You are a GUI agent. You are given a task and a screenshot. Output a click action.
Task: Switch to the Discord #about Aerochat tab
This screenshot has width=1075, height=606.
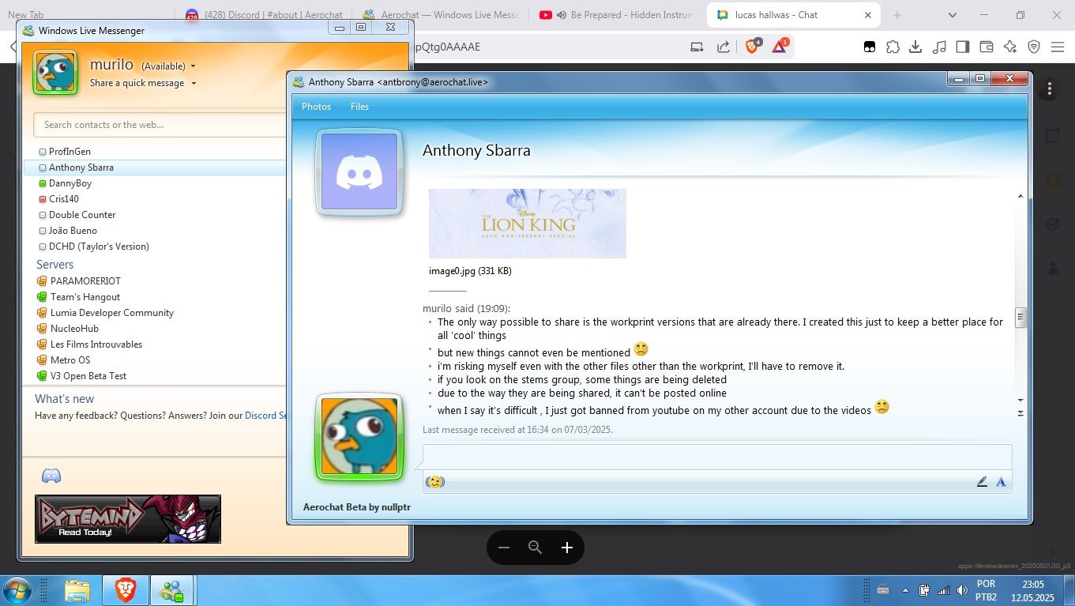coord(265,15)
